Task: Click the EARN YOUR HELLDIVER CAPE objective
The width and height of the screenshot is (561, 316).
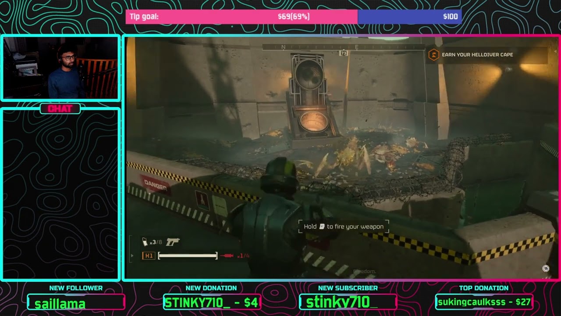Action: point(477,55)
